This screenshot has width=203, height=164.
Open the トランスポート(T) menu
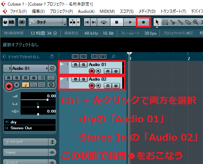[173, 11]
